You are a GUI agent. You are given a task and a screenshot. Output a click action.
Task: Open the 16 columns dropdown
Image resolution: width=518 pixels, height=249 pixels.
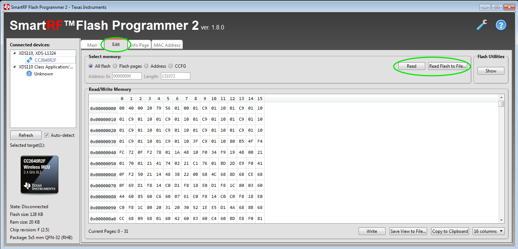pyautogui.click(x=489, y=231)
